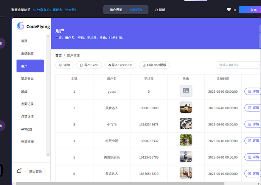Open avatar thumbnail of 餐饮达人
This screenshot has height=185, width=261.
186,173
